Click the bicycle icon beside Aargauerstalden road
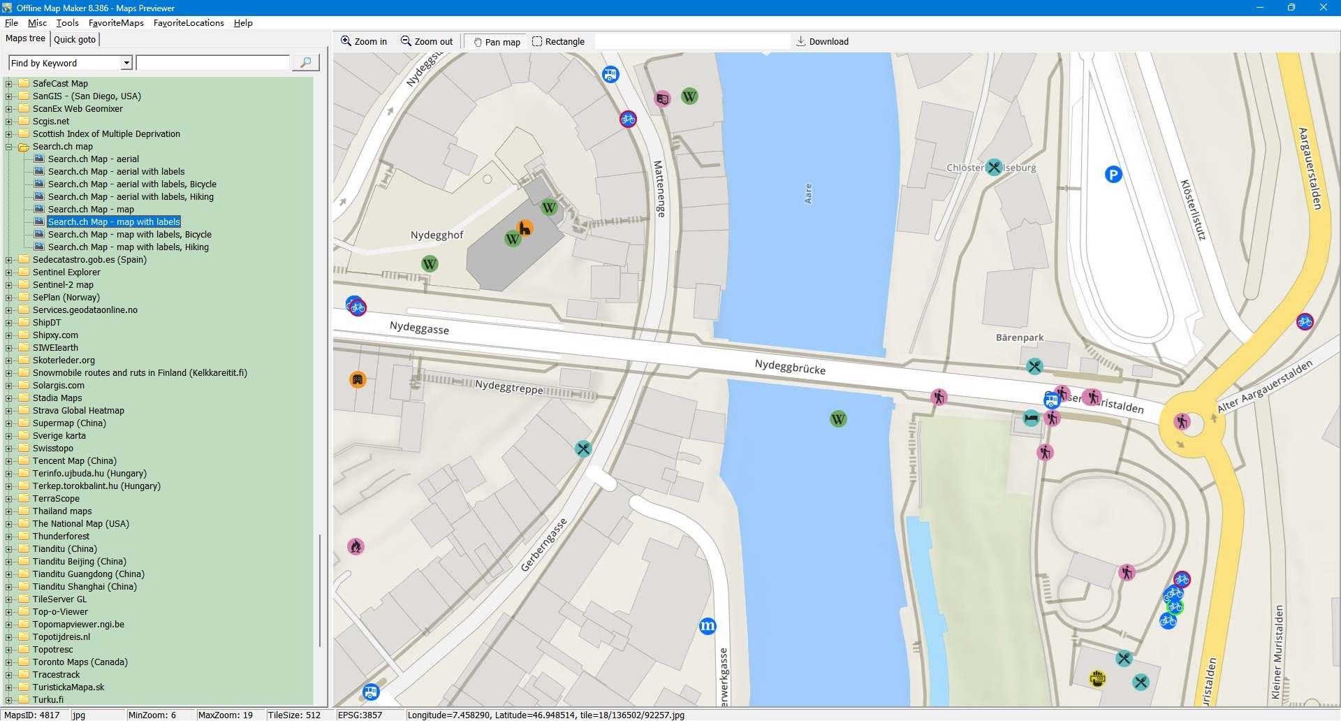Viewport: 1341px width, 721px height. (1305, 321)
